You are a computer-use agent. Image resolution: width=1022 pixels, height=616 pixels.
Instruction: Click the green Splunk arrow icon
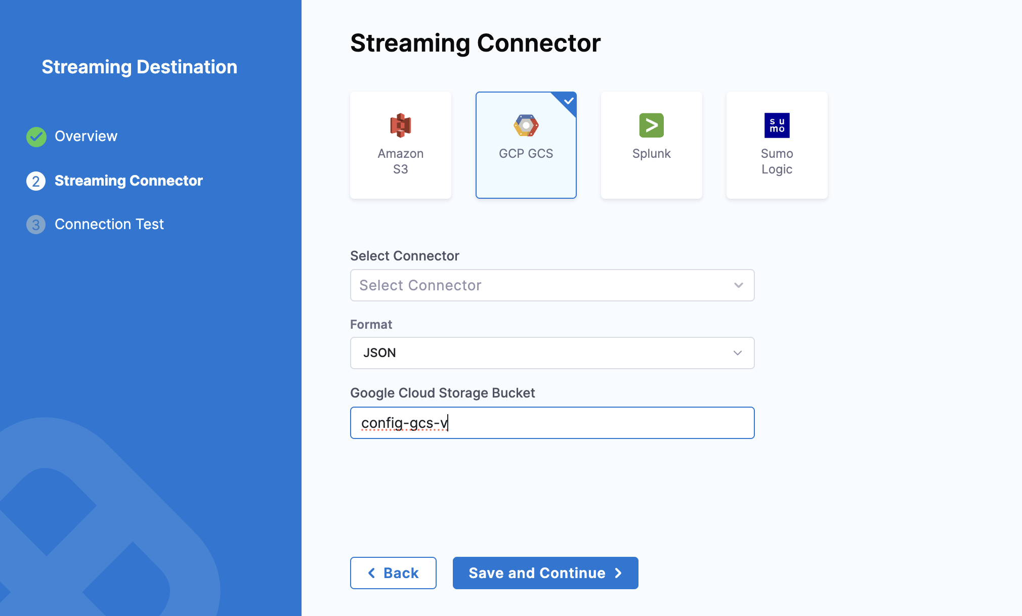coord(651,125)
